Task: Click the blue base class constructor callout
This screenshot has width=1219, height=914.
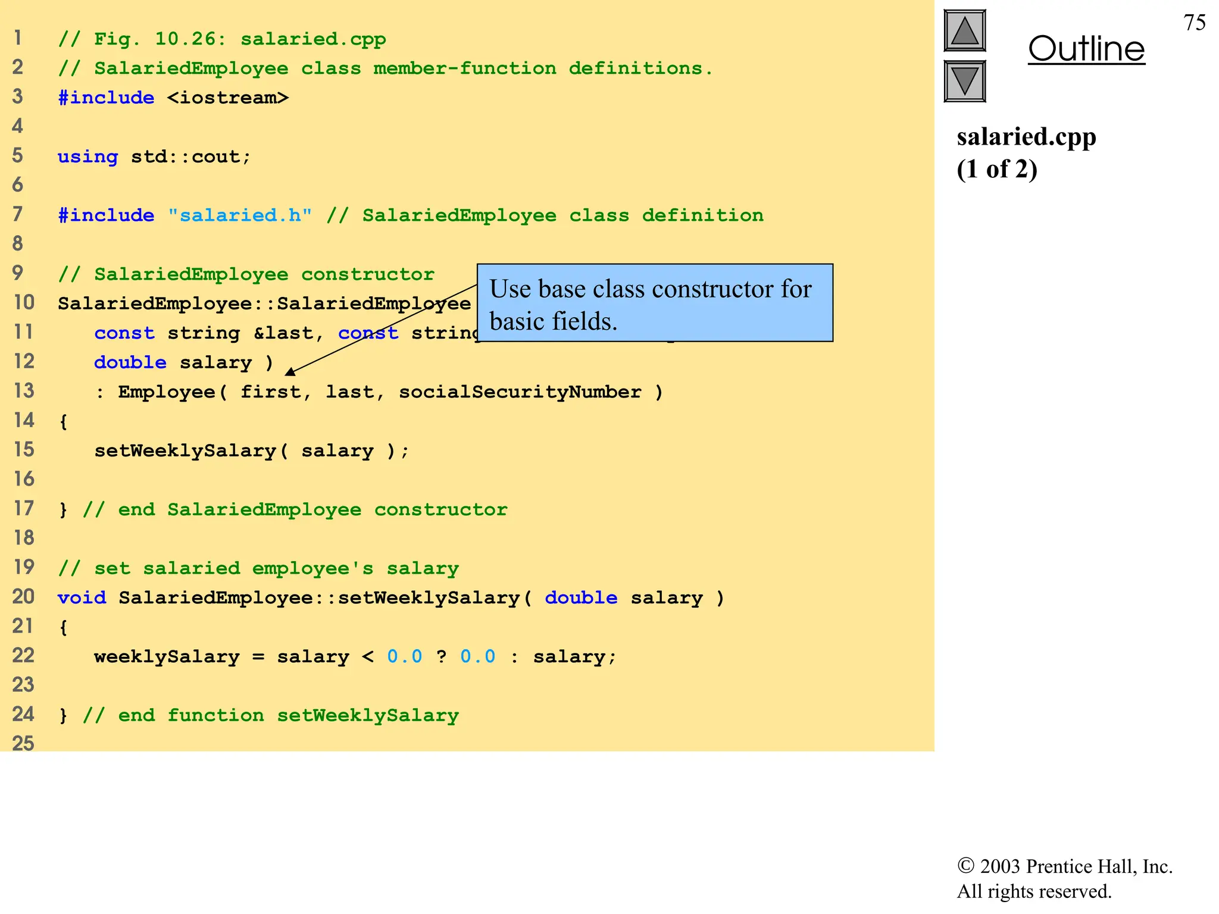Action: point(654,303)
